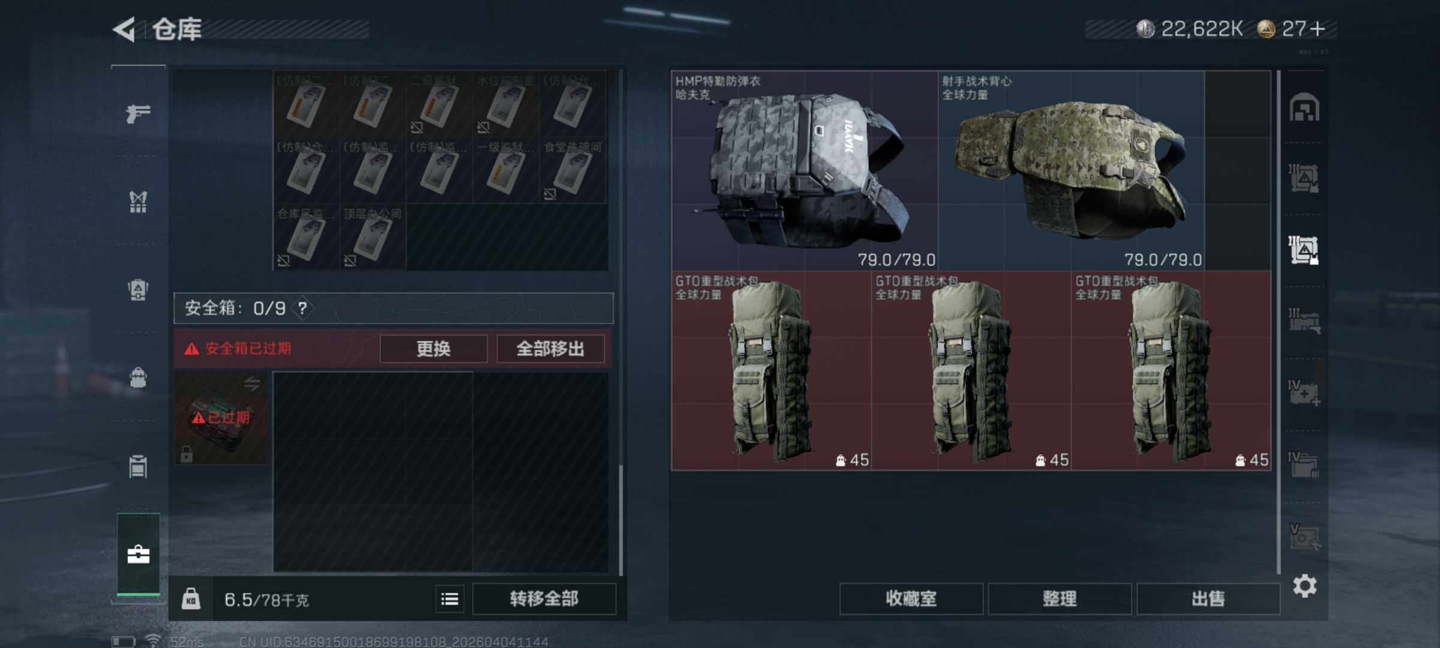Click the 更换 button
The image size is (1440, 648).
click(x=433, y=349)
